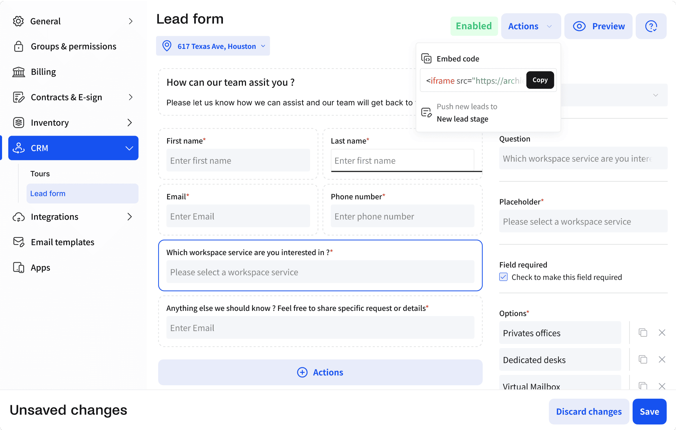Click the CRM person icon in sidebar
Image resolution: width=676 pixels, height=430 pixels.
pyautogui.click(x=19, y=148)
